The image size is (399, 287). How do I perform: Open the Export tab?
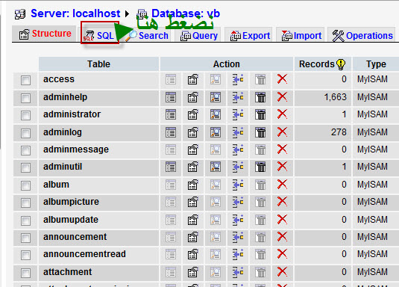pyautogui.click(x=250, y=36)
